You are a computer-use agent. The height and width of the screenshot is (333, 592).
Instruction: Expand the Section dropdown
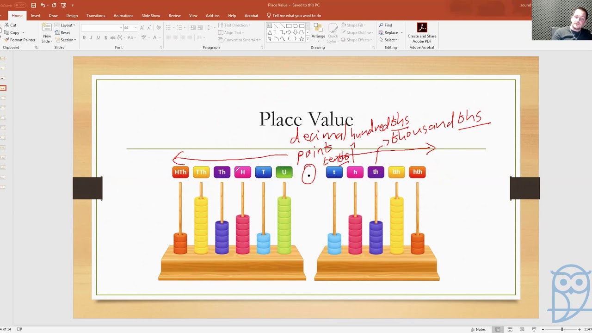(x=65, y=40)
